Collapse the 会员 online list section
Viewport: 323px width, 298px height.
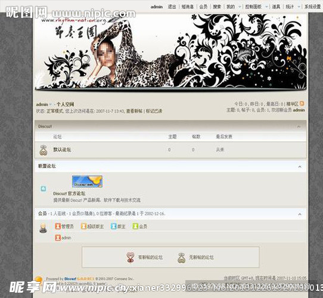(300, 215)
